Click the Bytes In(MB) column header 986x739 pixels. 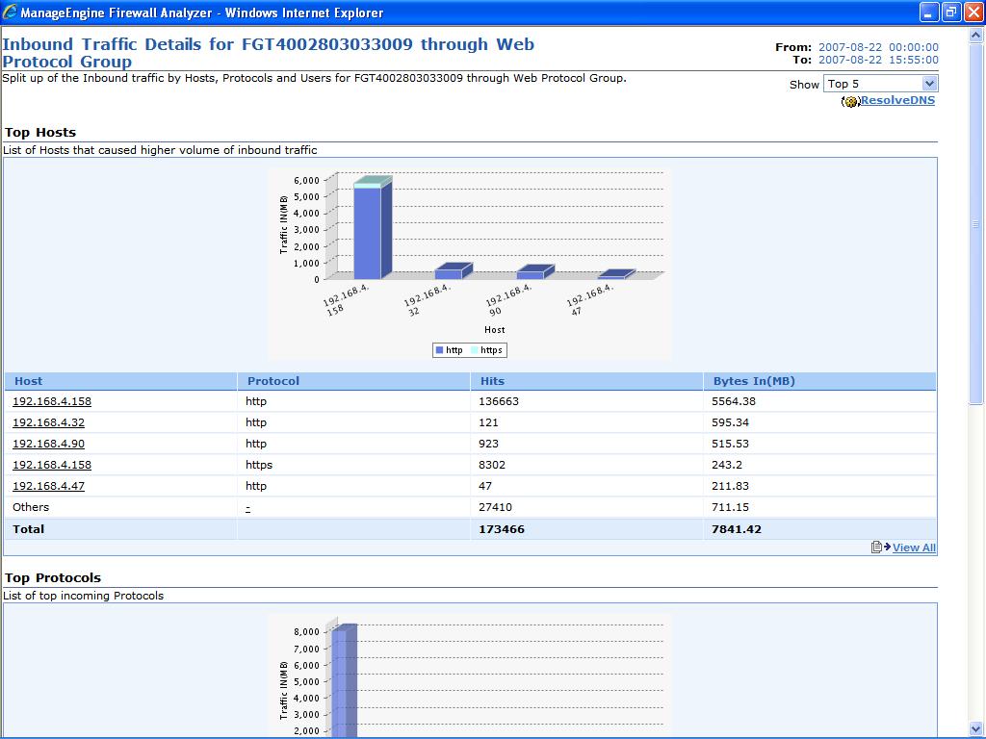tap(754, 381)
